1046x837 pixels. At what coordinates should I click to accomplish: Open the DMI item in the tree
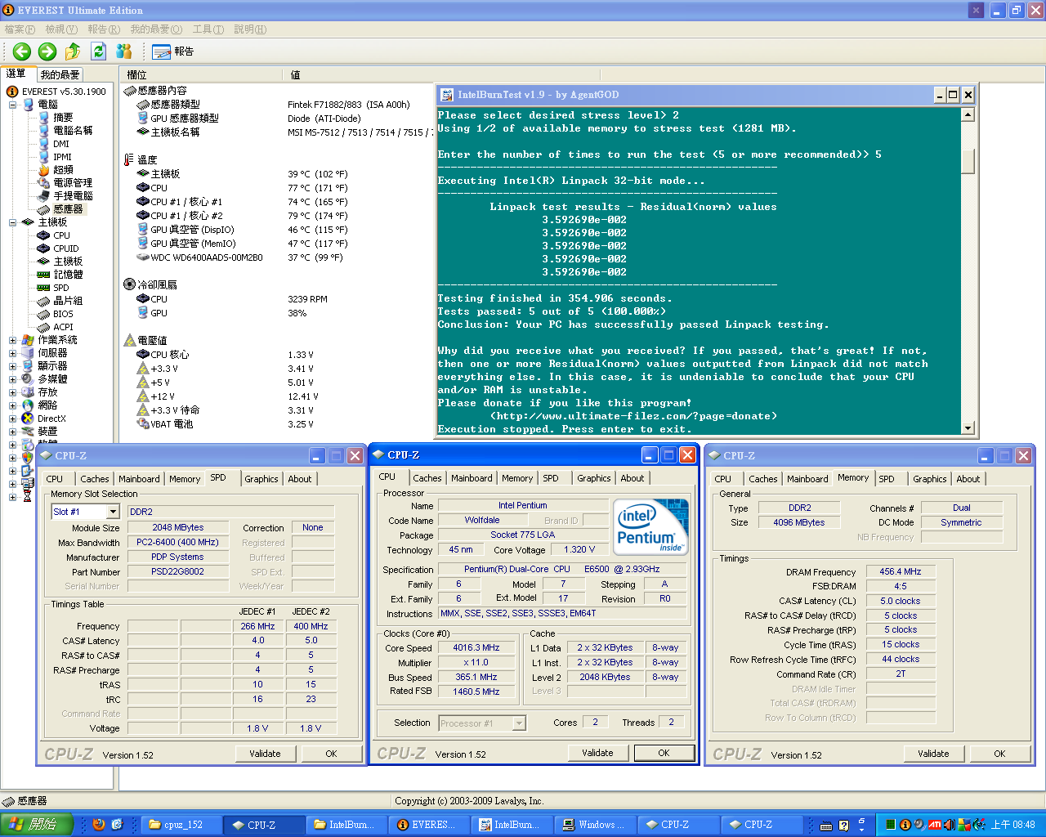pyautogui.click(x=61, y=144)
